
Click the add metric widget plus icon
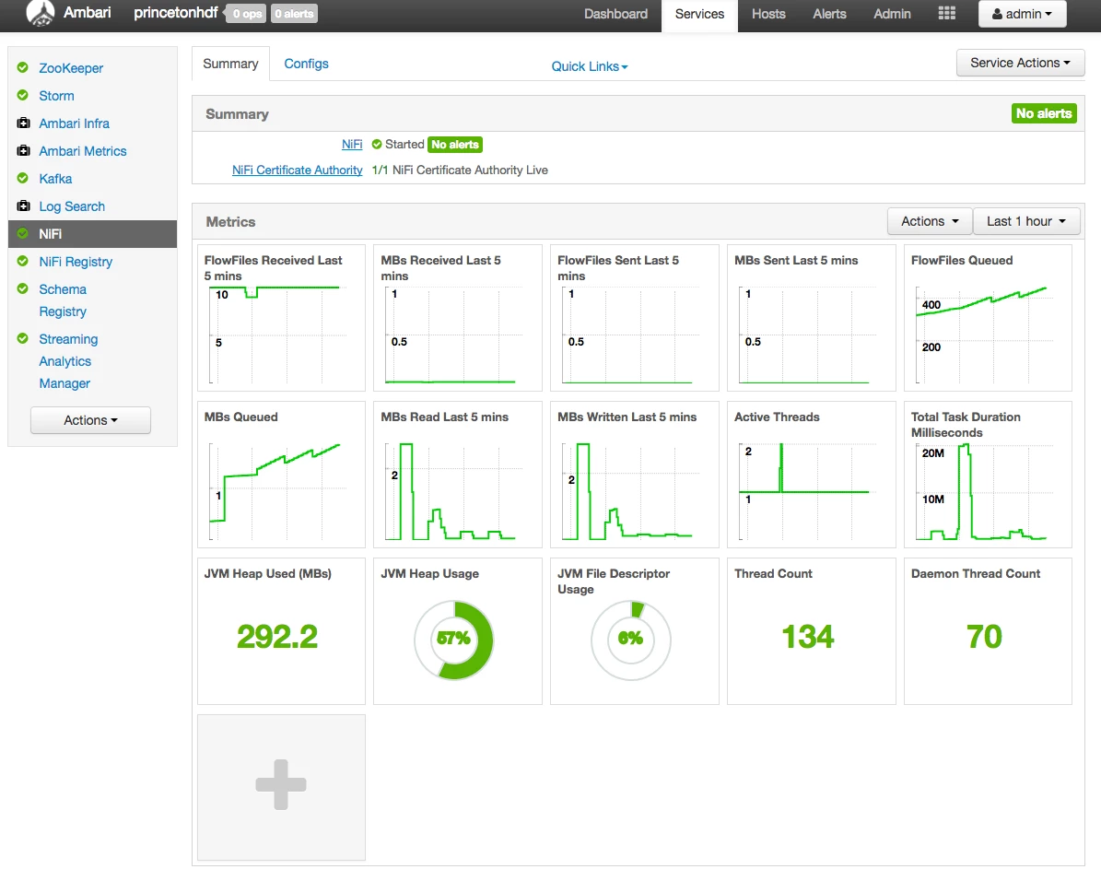pos(281,785)
